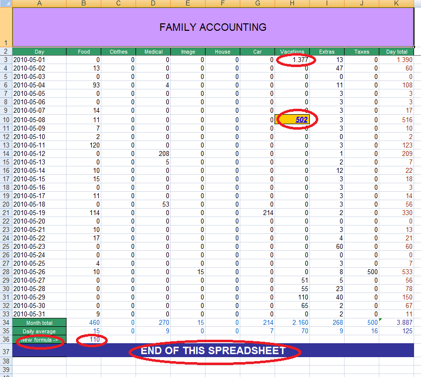Select Day total 330 cell
The image size is (421, 377).
tap(397, 213)
